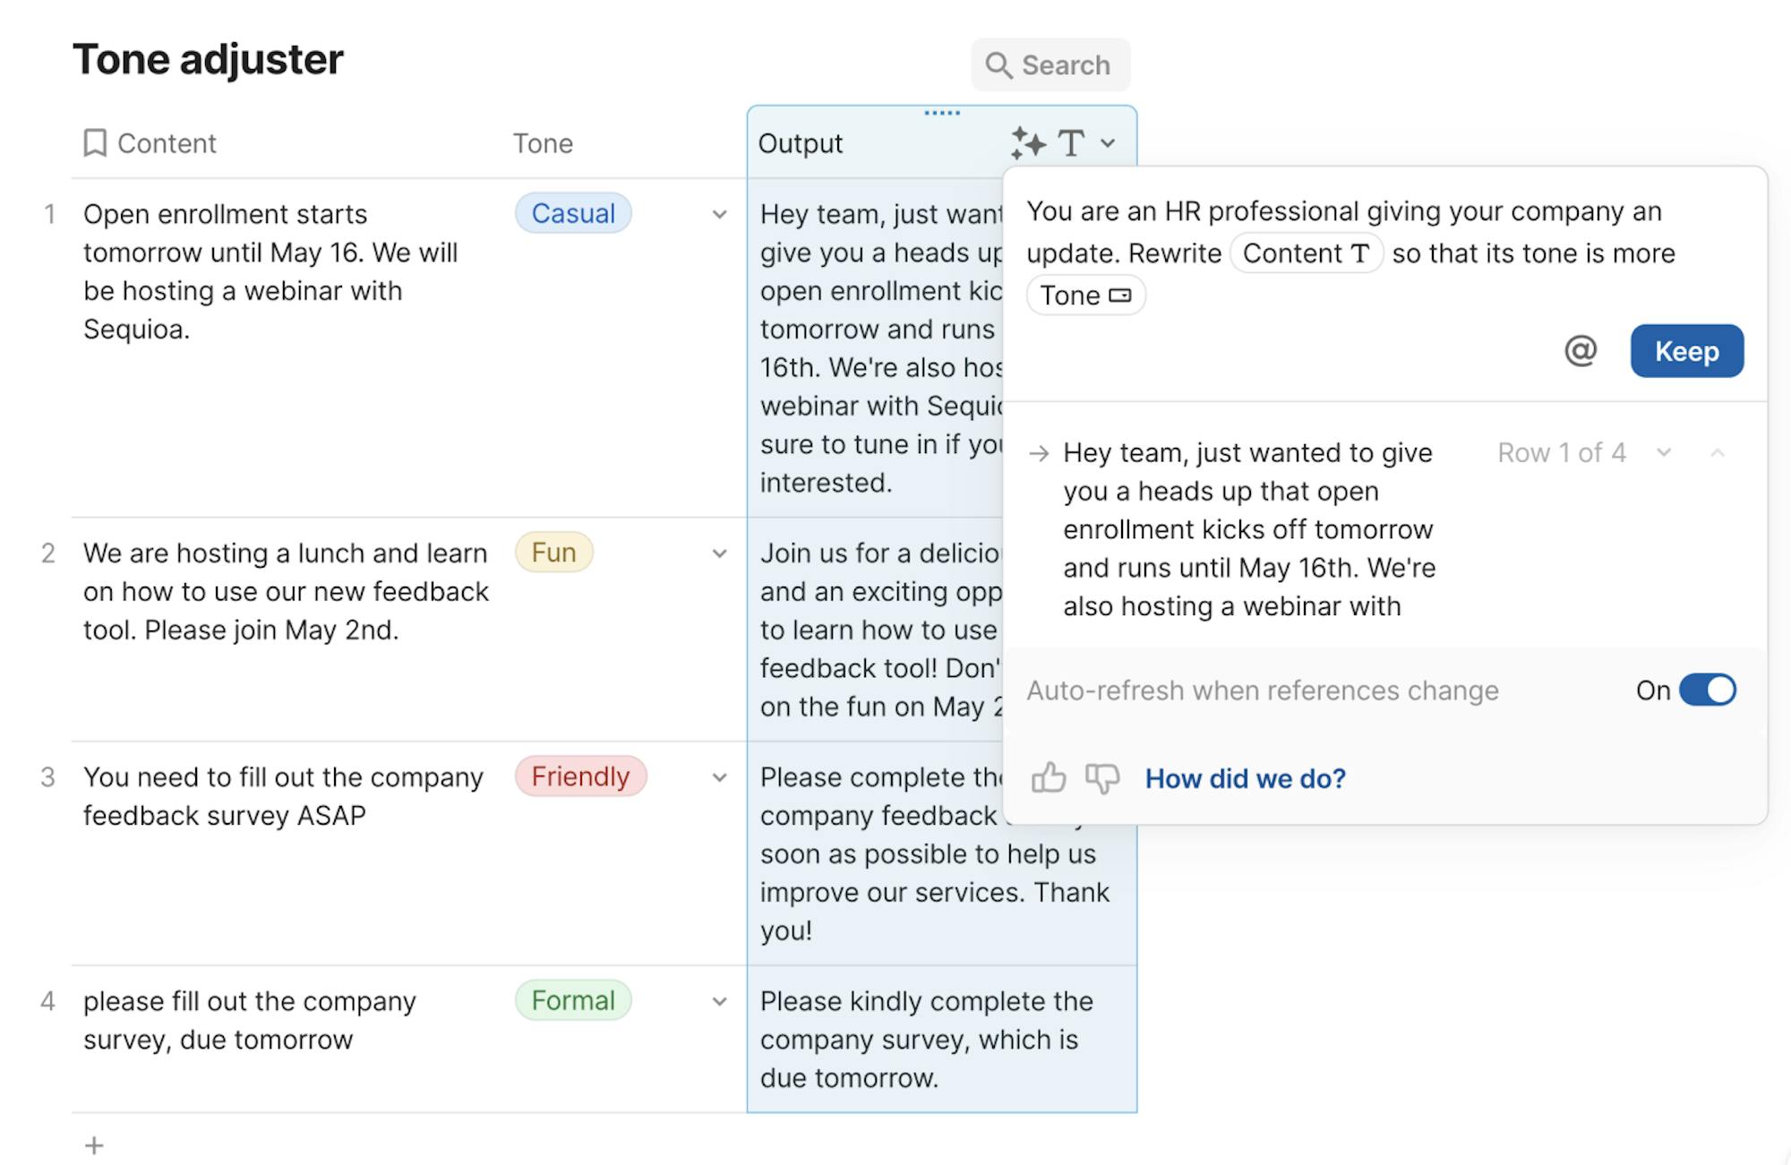Image resolution: width=1791 pixels, height=1165 pixels.
Task: Click the @ mention icon in prompt editor
Action: click(x=1581, y=351)
